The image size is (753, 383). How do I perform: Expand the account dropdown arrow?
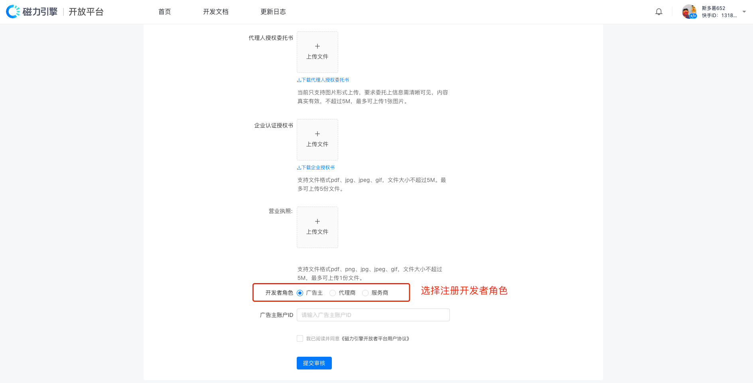point(744,12)
